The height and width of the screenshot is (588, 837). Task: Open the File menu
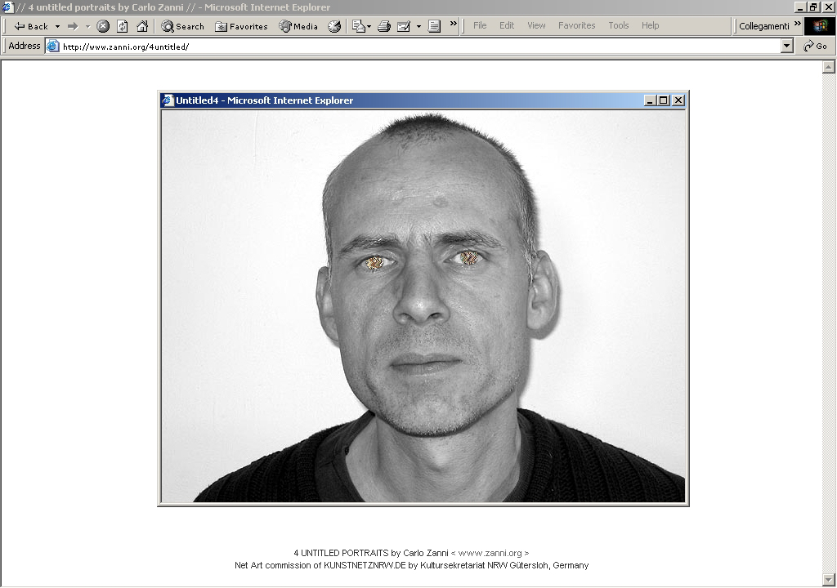480,25
